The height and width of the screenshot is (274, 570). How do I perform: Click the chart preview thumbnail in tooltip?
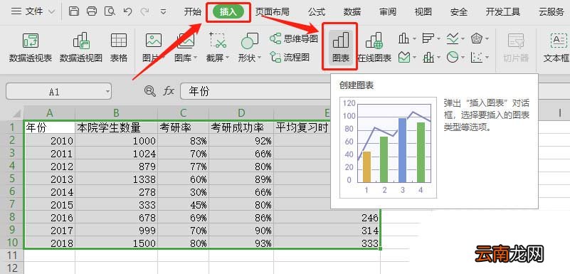point(388,147)
